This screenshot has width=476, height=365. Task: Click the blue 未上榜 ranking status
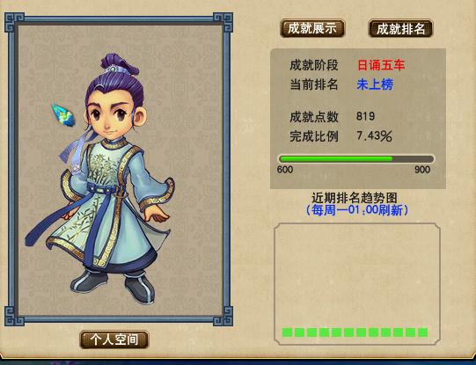pos(375,84)
